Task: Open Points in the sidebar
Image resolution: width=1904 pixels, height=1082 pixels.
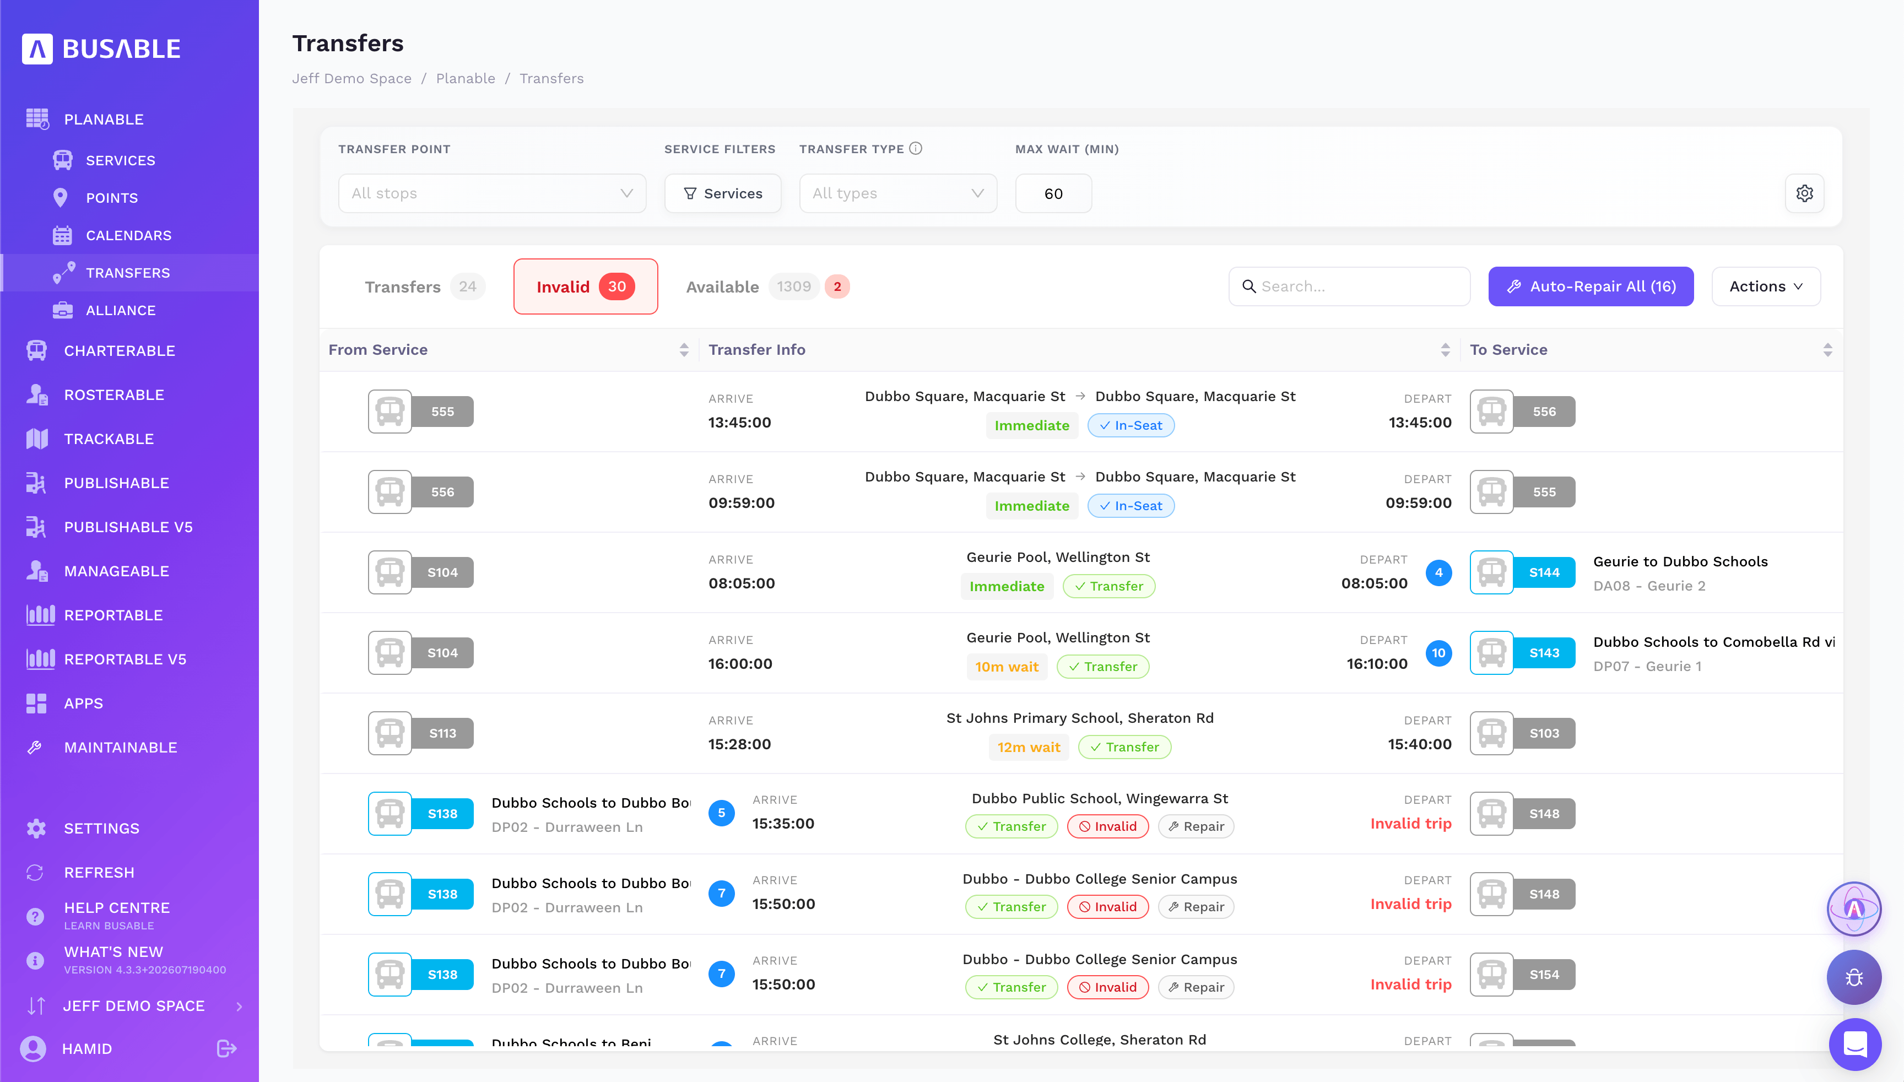Action: coord(130,198)
